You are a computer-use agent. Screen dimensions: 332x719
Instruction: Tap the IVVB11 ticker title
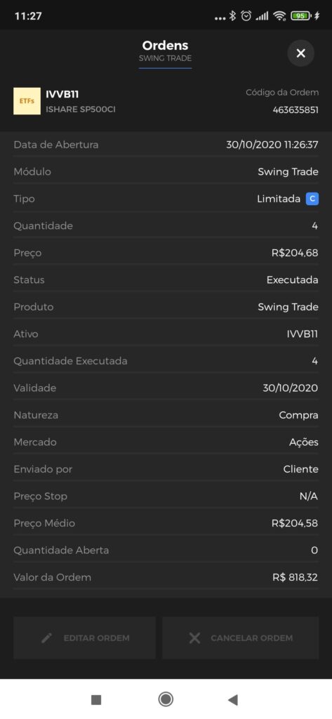click(62, 95)
